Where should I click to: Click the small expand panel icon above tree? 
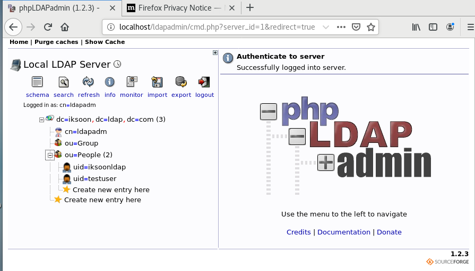(x=215, y=52)
